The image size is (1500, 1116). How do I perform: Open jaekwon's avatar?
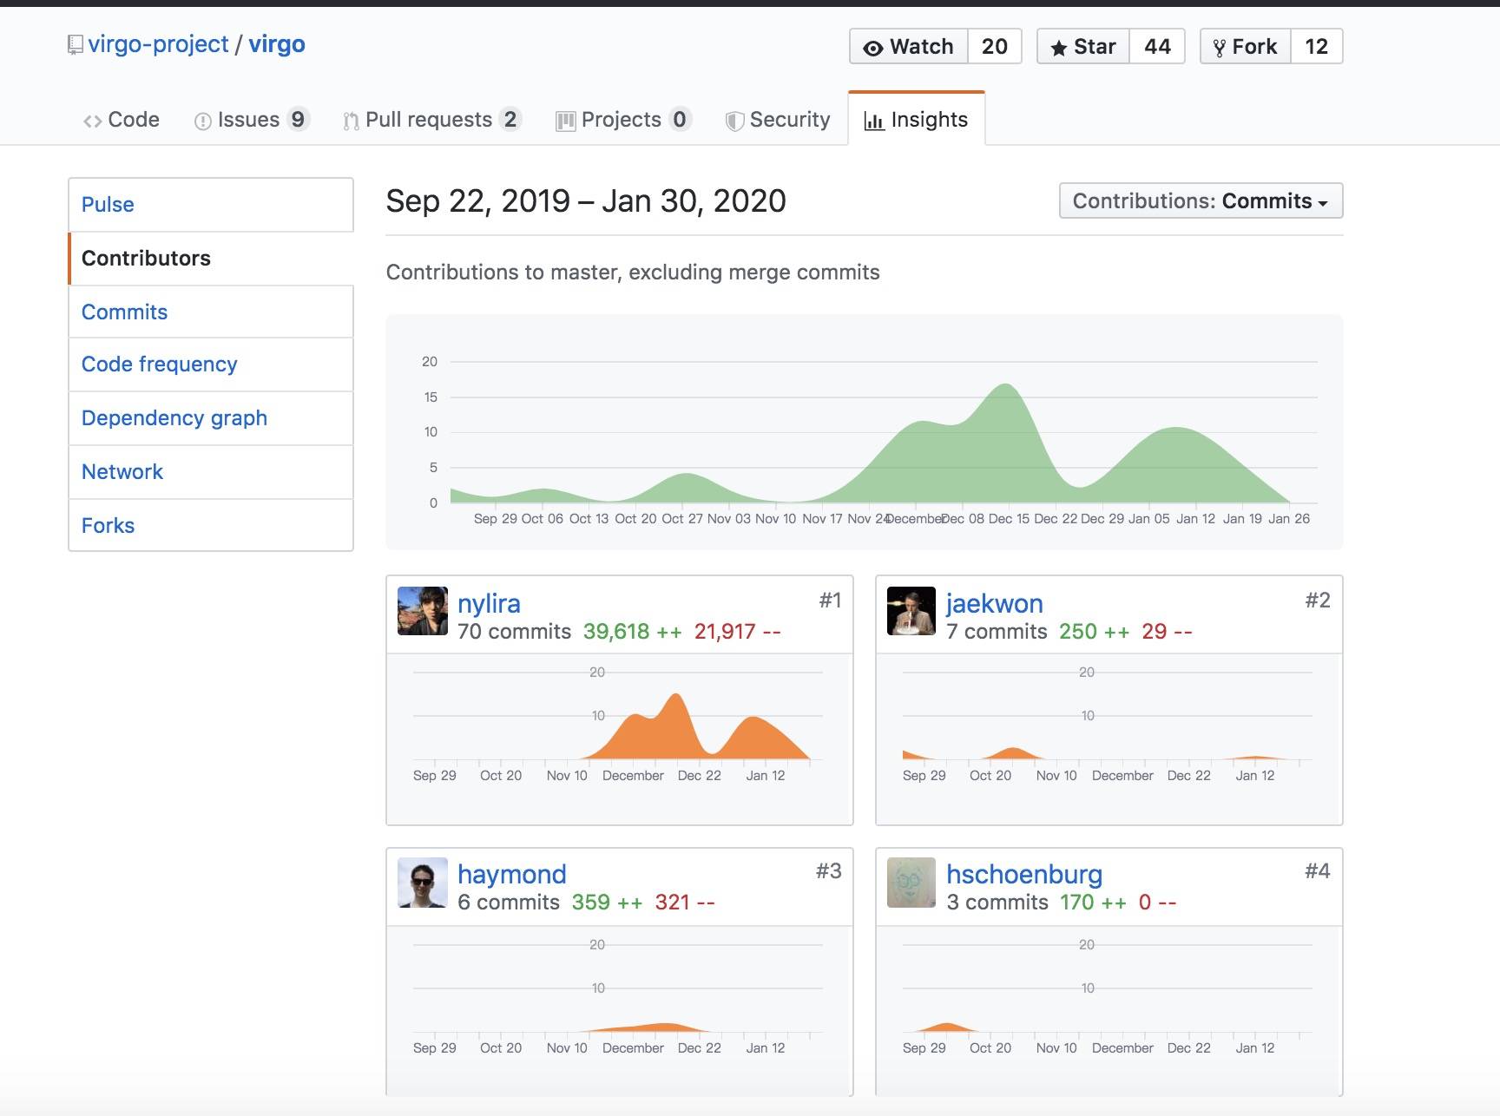(911, 611)
